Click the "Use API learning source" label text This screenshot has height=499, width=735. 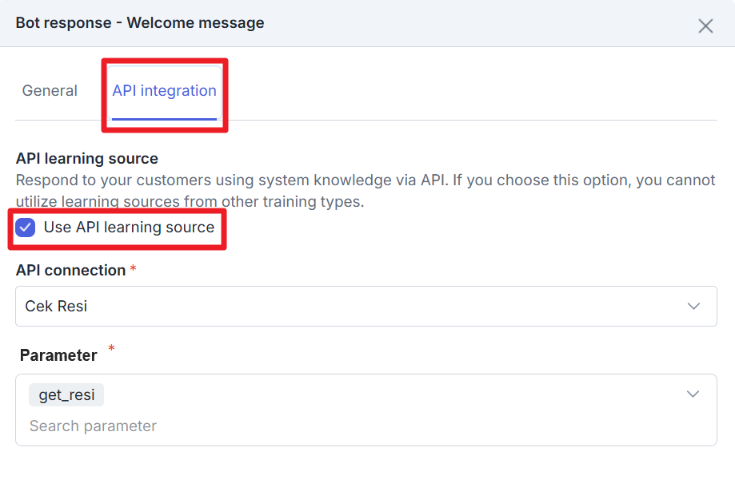tap(129, 228)
